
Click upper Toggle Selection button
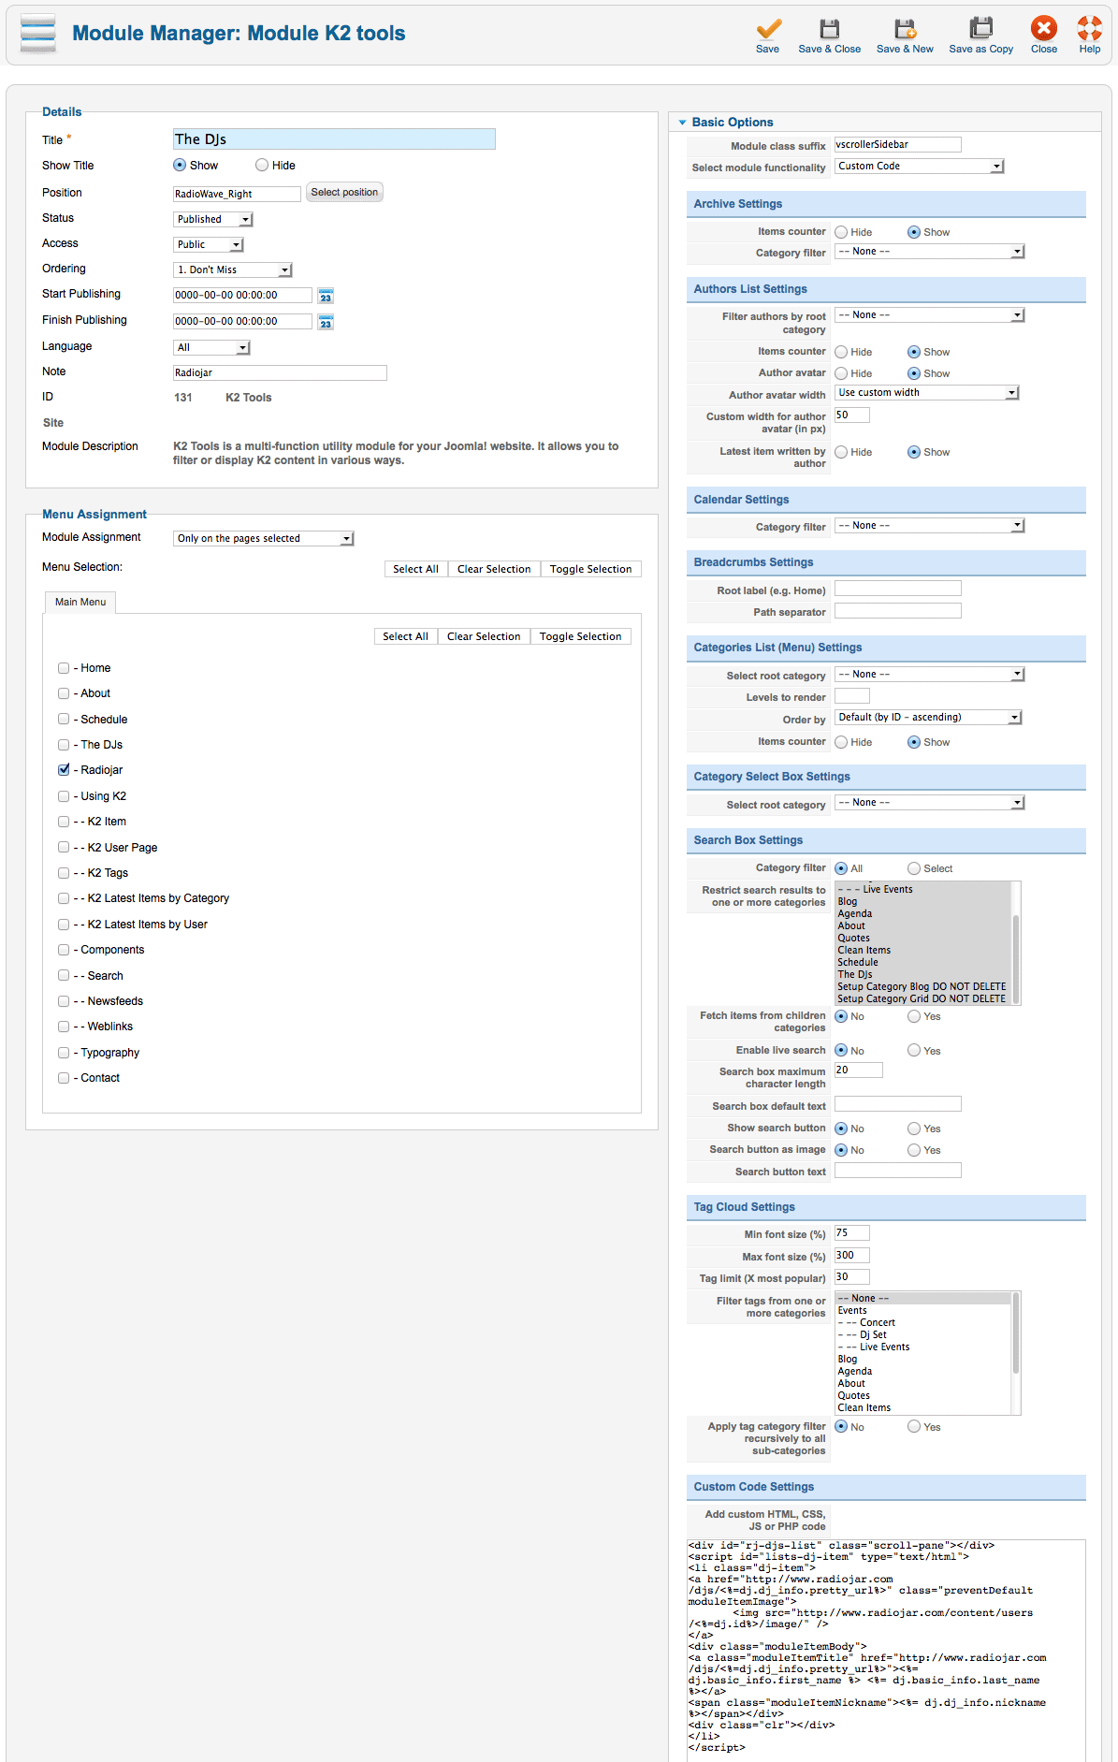coord(590,569)
